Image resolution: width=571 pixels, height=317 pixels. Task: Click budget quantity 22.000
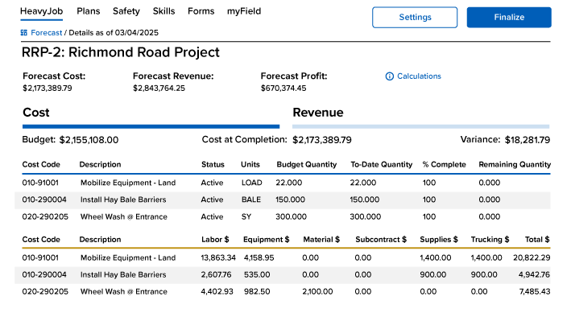289,183
